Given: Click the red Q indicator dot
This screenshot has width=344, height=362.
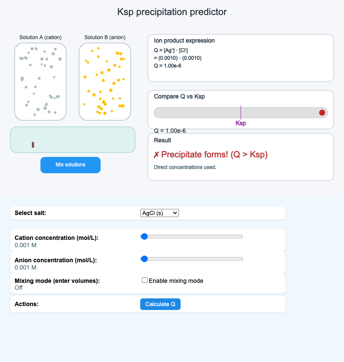Looking at the screenshot, I should (x=322, y=113).
